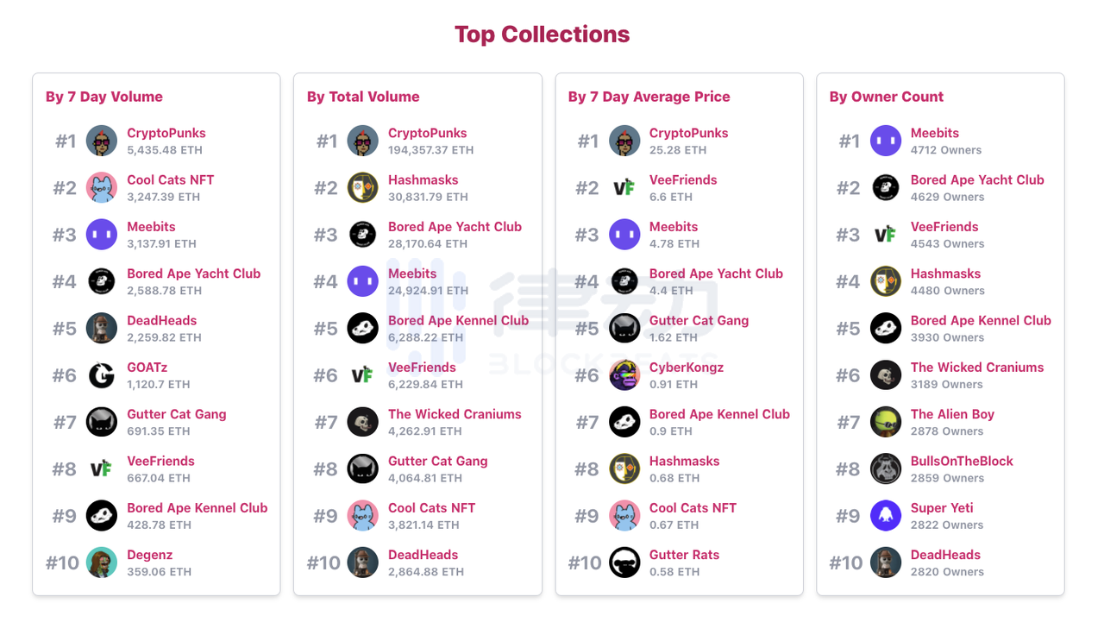This screenshot has height=635, width=1104.
Task: Click Cool Cats NFT avatar in 7 Day Volume
Action: (102, 187)
